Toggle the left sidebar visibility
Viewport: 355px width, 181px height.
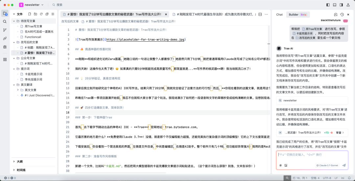tap(328, 5)
